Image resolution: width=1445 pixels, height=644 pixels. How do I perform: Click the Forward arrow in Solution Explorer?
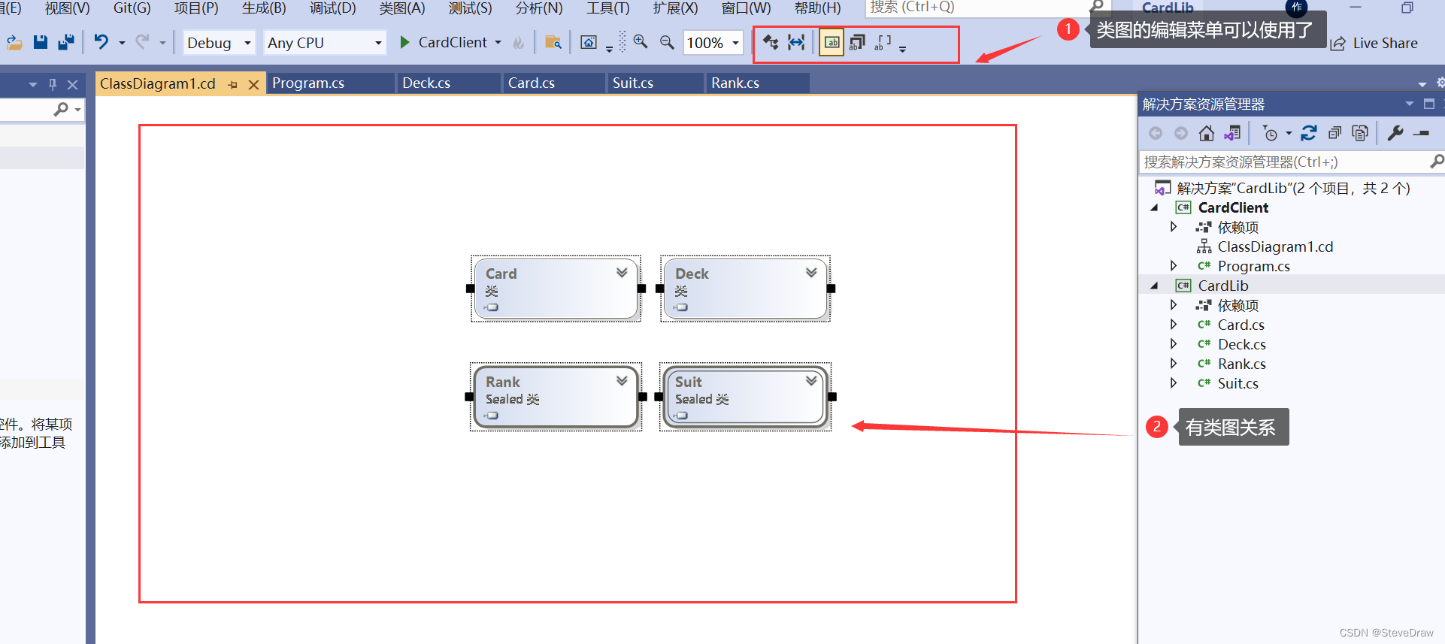pyautogui.click(x=1181, y=133)
